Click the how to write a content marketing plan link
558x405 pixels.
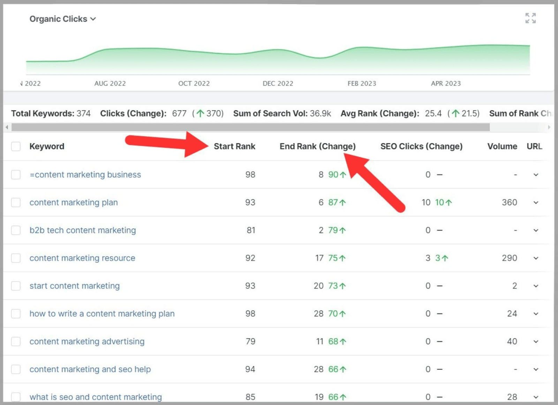pyautogui.click(x=102, y=314)
